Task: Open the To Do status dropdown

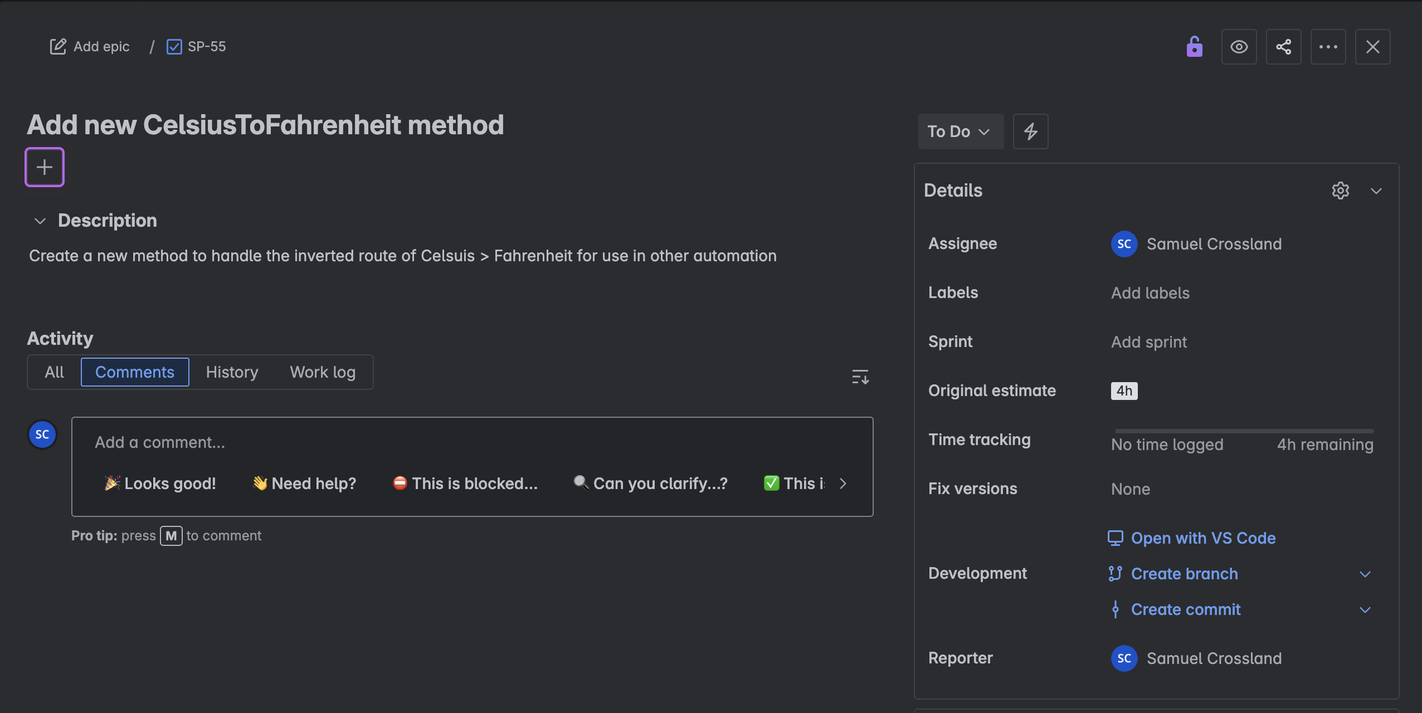Action: click(960, 131)
